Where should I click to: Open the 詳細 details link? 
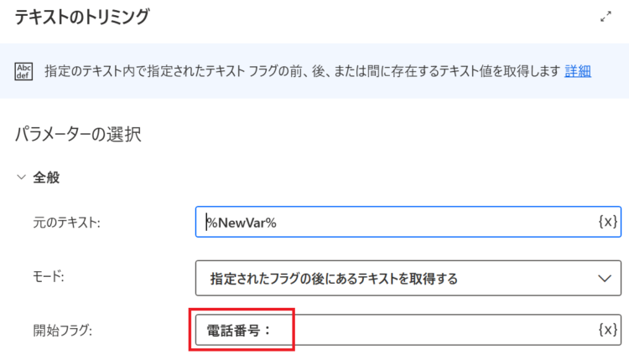(x=578, y=71)
